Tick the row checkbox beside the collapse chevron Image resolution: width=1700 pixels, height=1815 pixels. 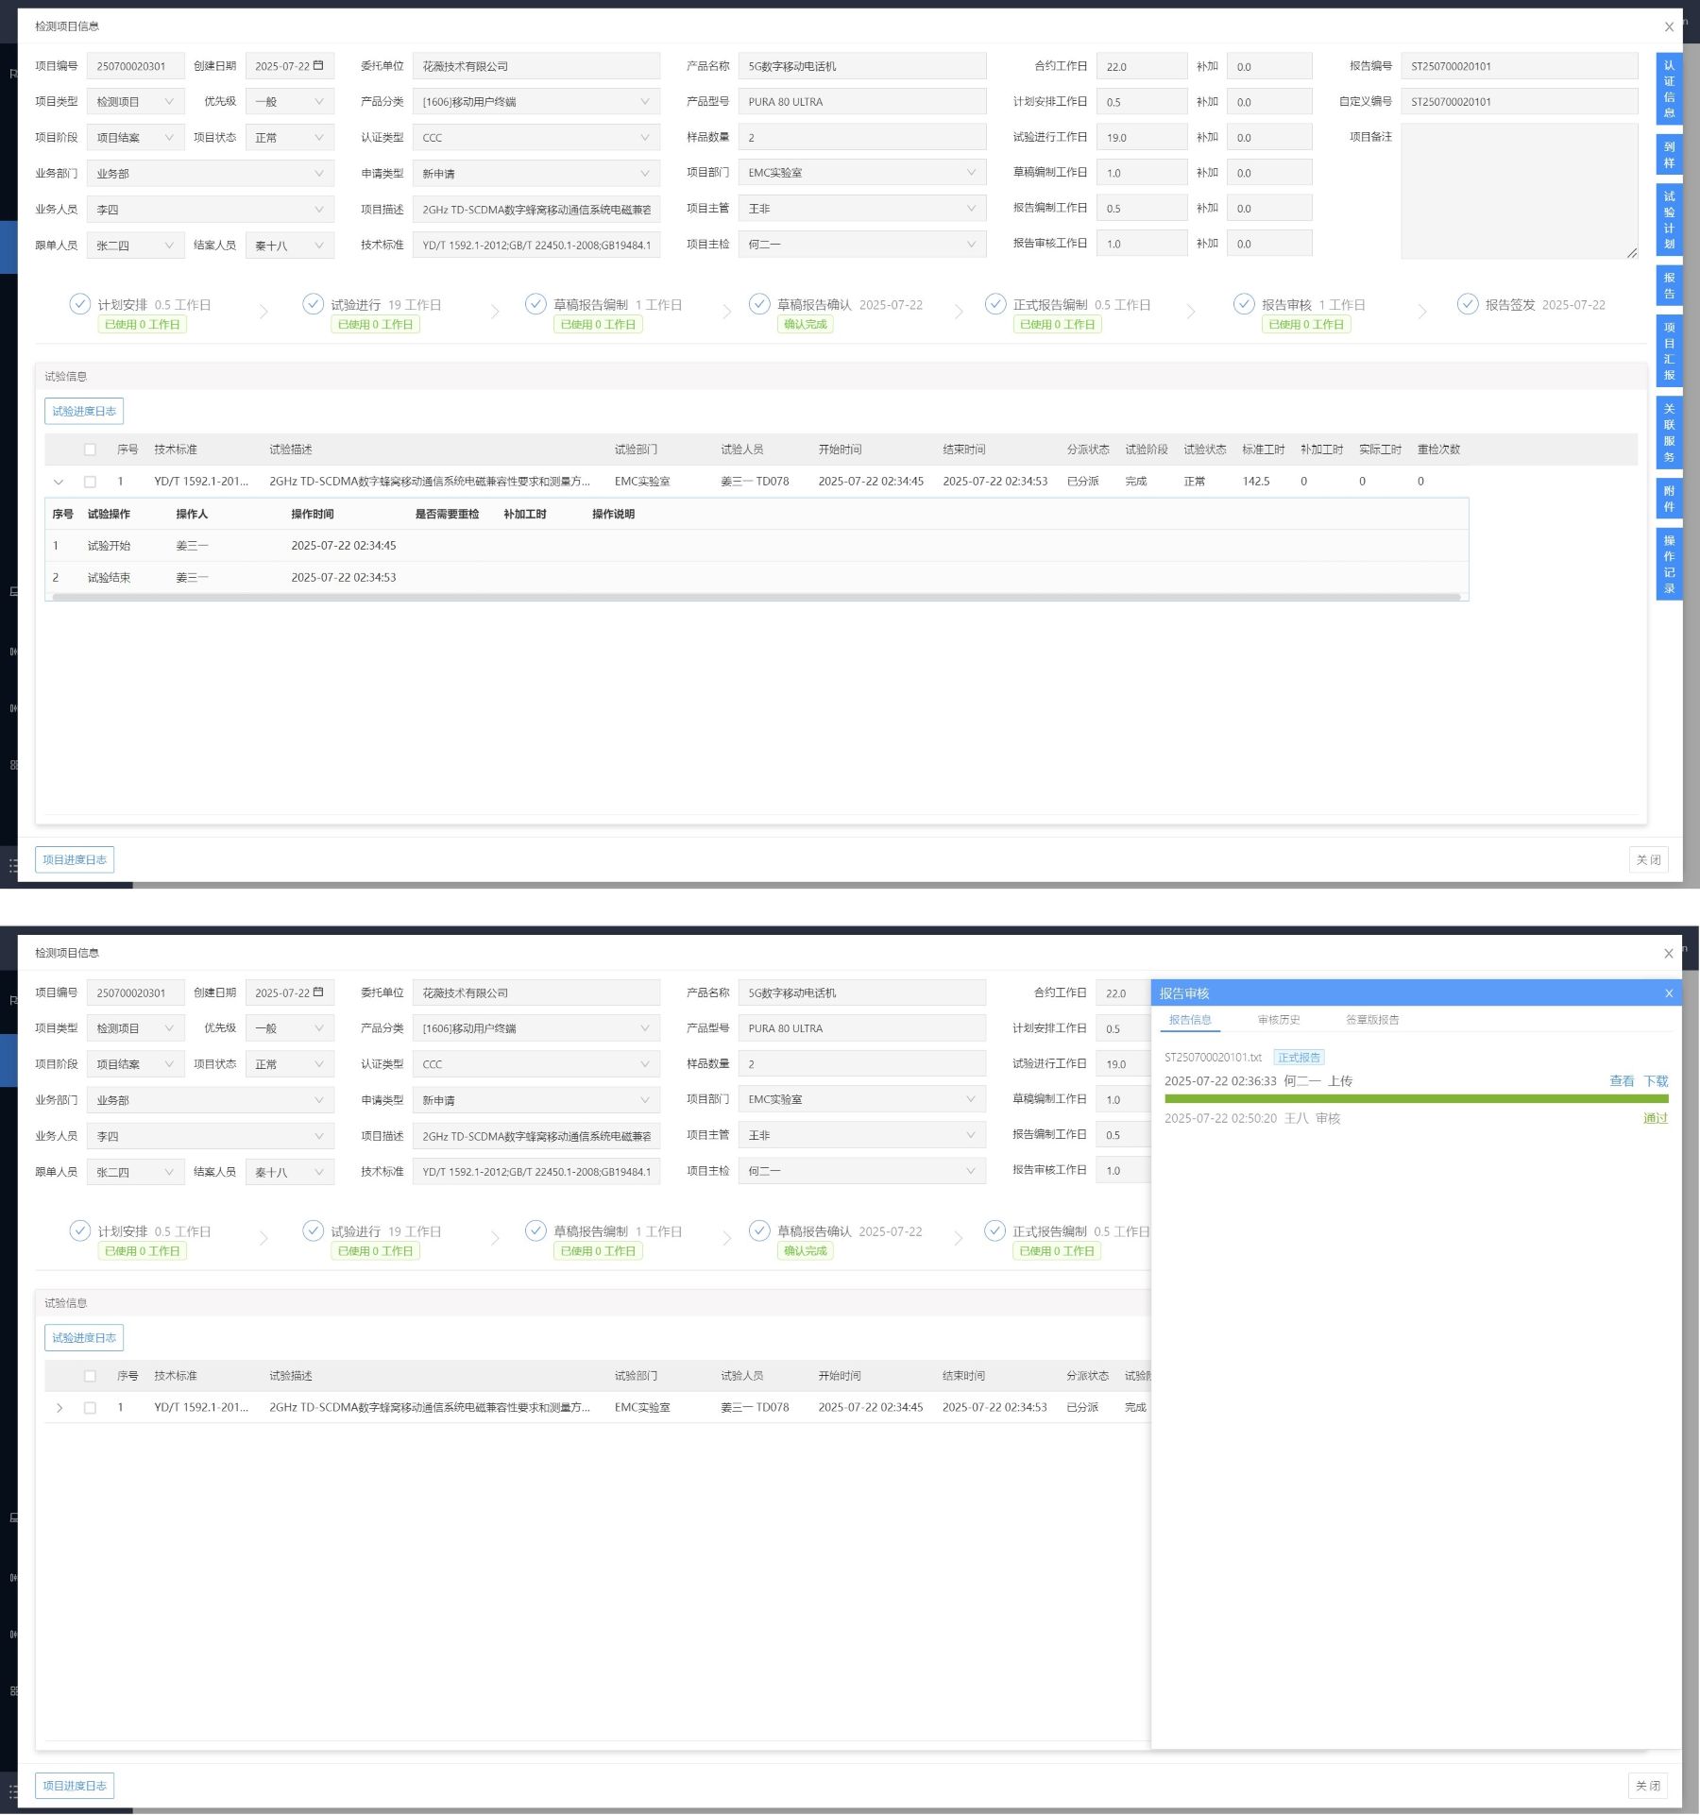coord(90,482)
